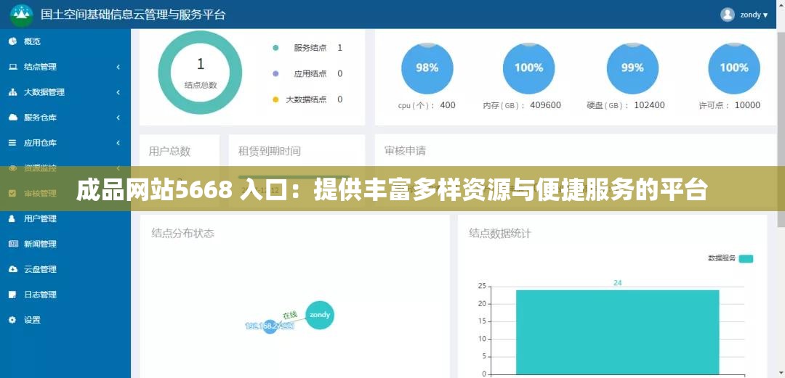The height and width of the screenshot is (378, 785).
Task: Expand the 应用仓库 chevron arrow
Action: pyautogui.click(x=118, y=143)
